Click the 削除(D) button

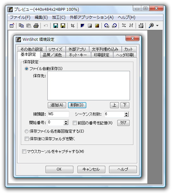(77, 105)
